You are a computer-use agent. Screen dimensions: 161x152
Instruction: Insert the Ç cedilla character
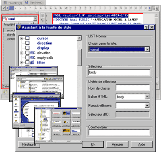[x=71, y=8]
